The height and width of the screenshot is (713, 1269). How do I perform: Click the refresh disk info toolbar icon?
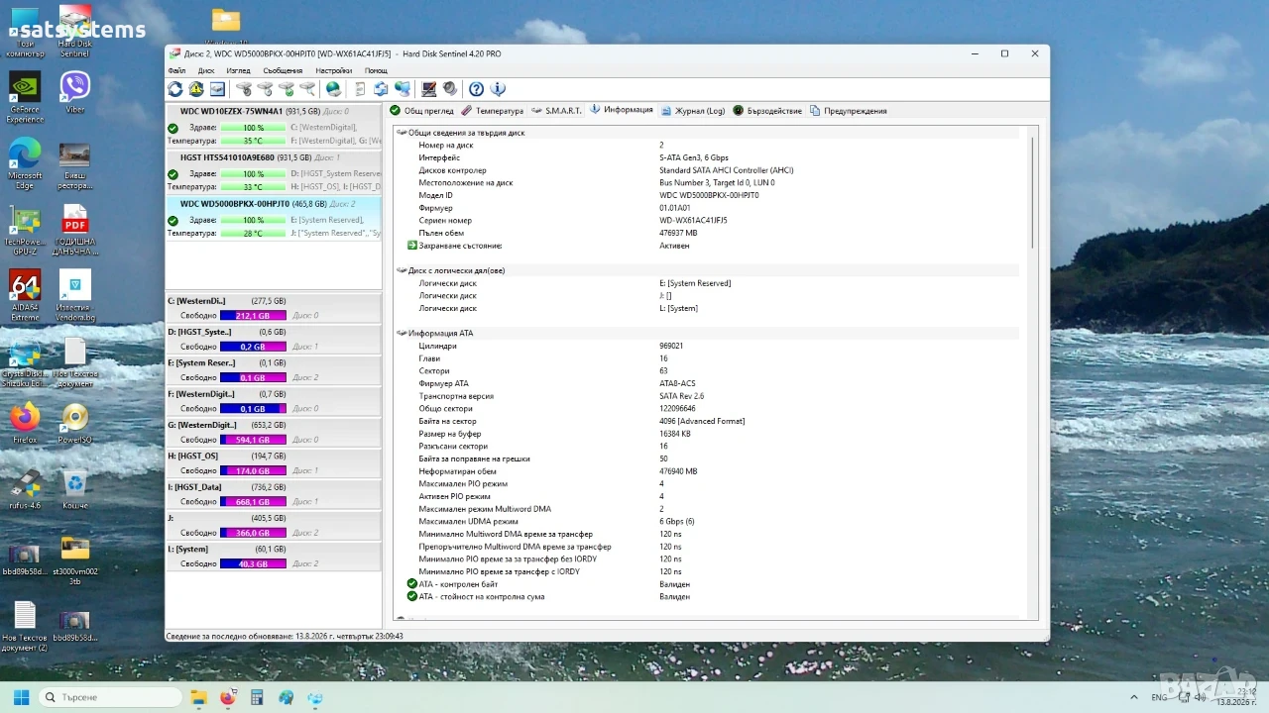175,89
